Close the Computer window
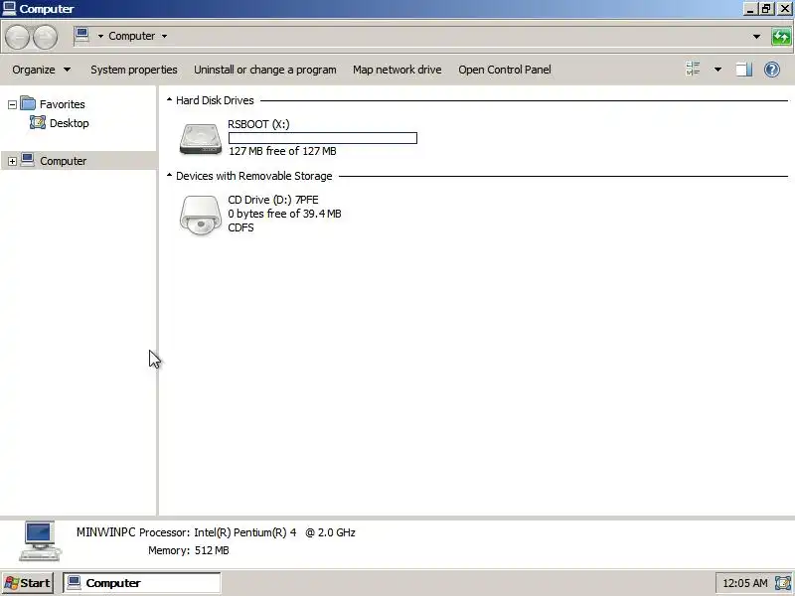 pyautogui.click(x=784, y=9)
